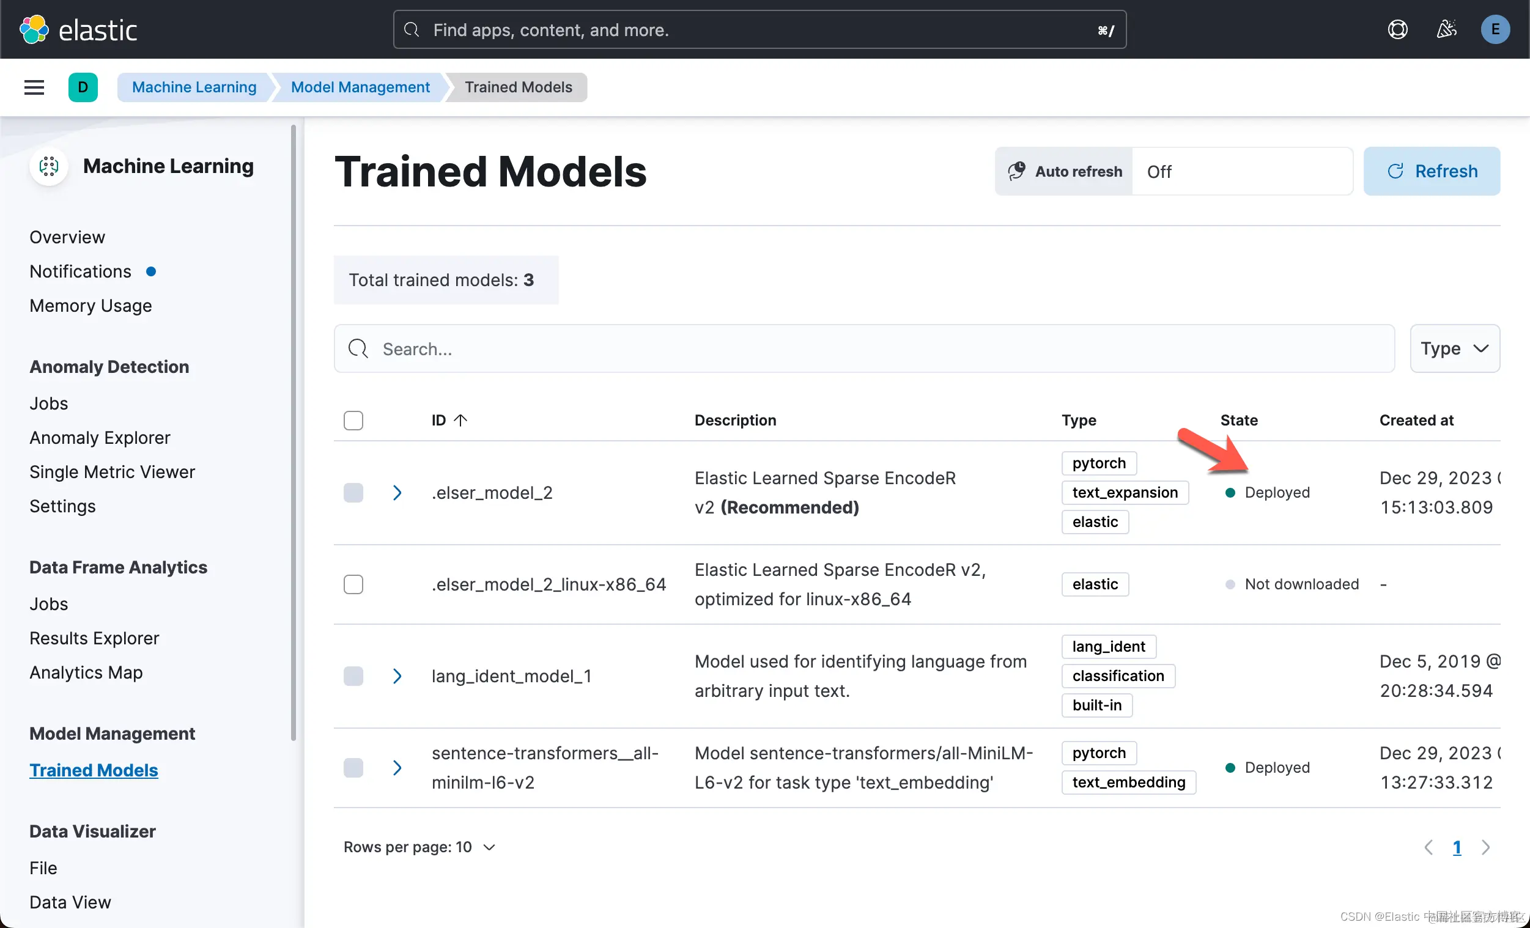Check the lang_ident_model_1 row checkbox
The height and width of the screenshot is (928, 1530).
353,676
